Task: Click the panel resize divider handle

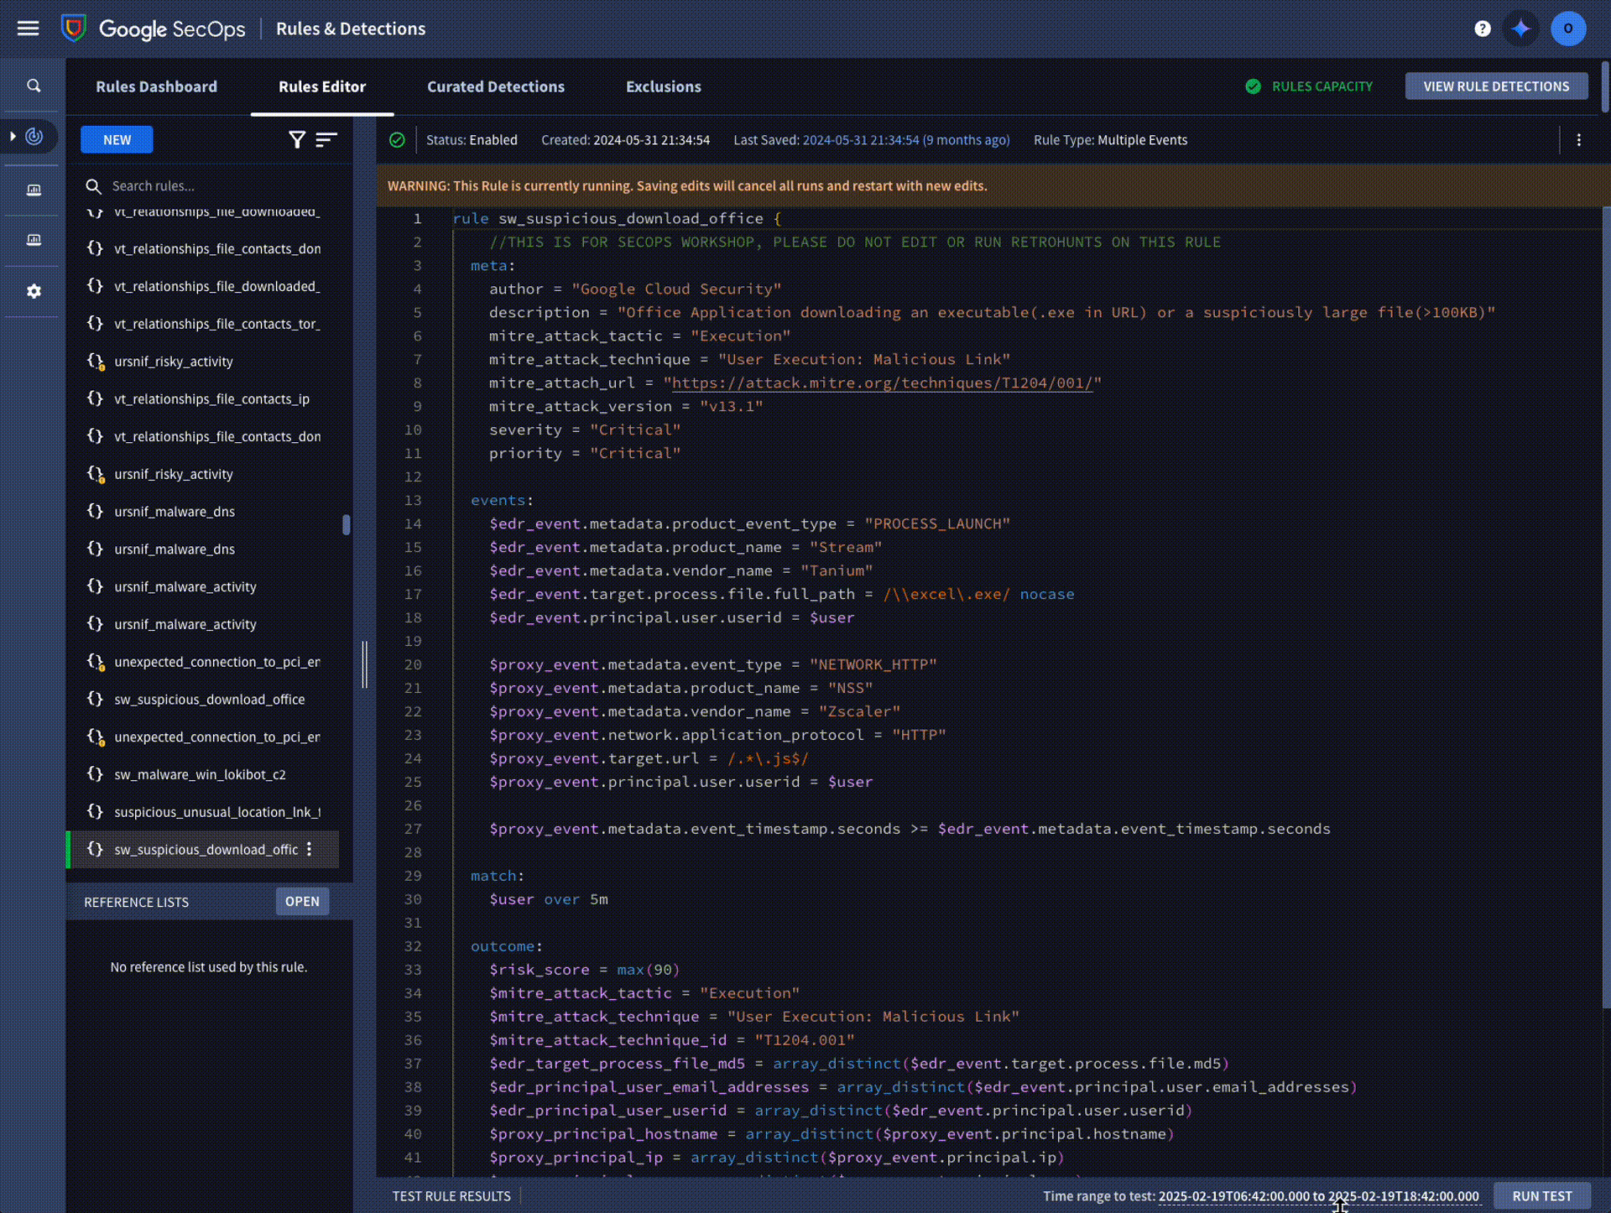Action: (x=365, y=664)
